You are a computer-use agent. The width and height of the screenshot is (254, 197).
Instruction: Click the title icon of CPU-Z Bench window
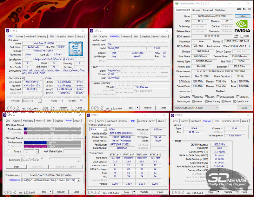coord(5,115)
